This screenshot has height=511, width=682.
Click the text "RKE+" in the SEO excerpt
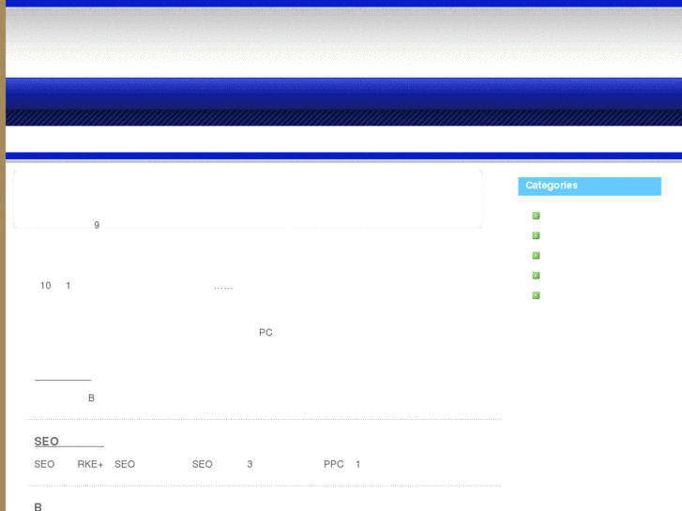[90, 464]
